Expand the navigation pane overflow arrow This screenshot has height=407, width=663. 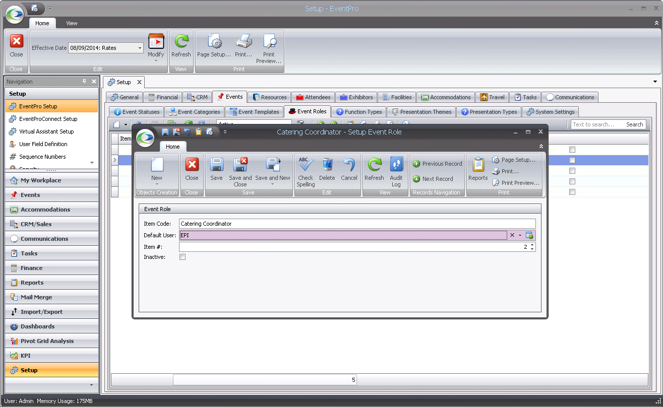click(91, 385)
